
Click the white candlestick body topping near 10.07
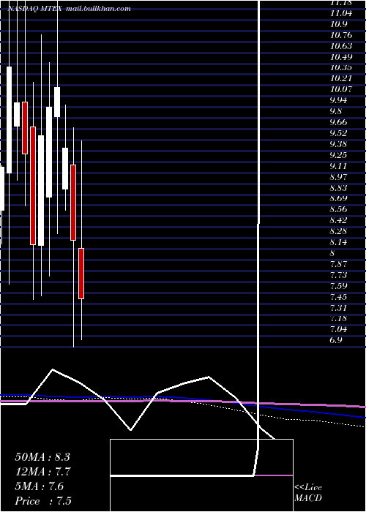57,102
